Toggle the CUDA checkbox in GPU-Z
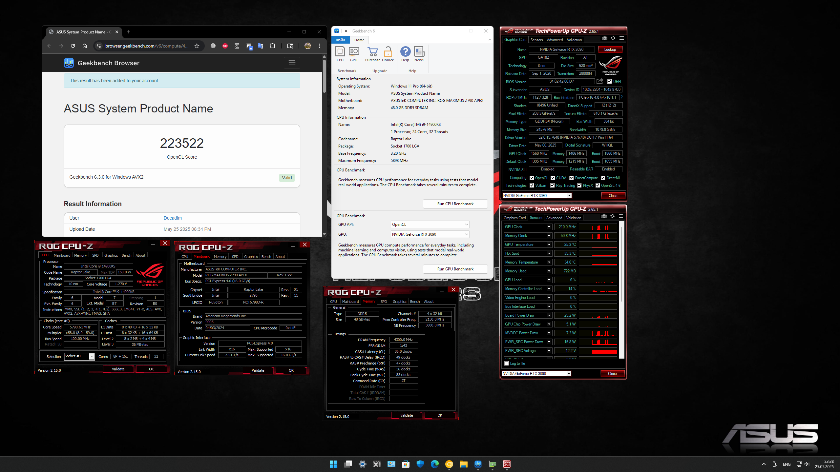The image size is (840, 472). pos(553,178)
